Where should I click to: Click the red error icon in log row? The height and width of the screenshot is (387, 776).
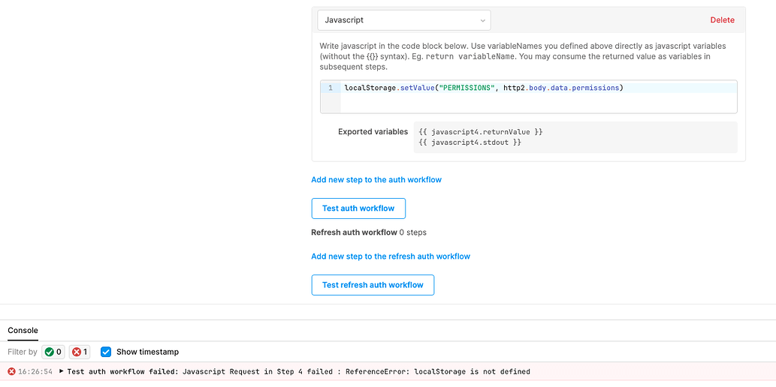coord(11,371)
